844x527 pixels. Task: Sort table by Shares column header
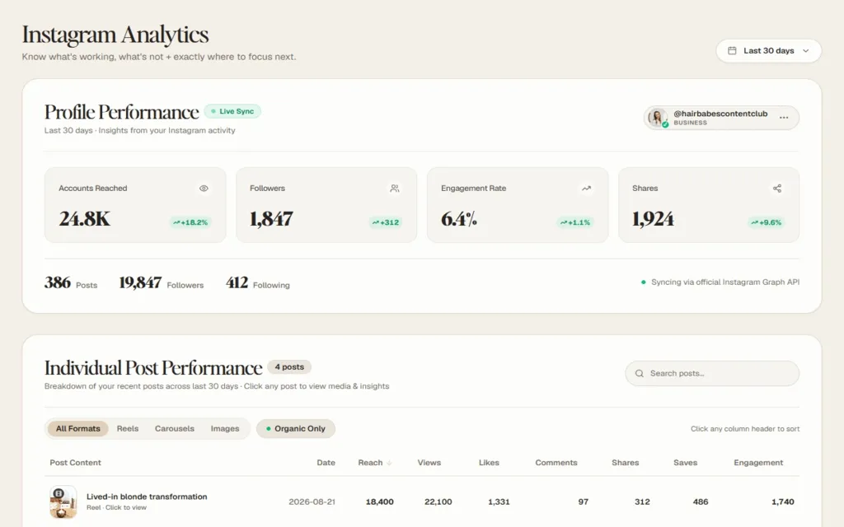tap(625, 463)
